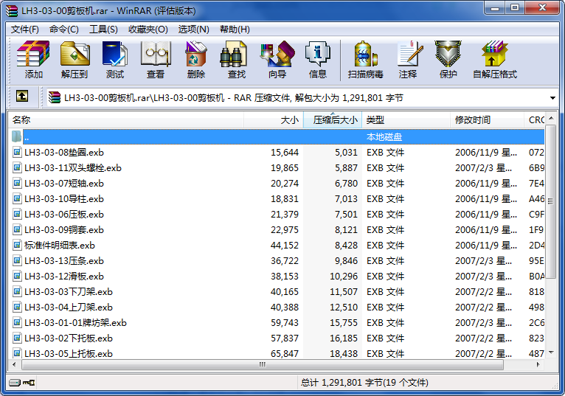Click the Extract To (解压到) icon
565x396 pixels.
(x=74, y=60)
